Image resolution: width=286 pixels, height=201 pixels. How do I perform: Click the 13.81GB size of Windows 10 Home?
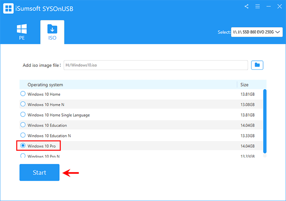coord(248,94)
